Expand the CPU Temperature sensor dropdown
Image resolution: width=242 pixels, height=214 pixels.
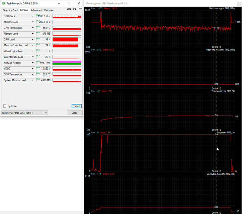point(33,75)
